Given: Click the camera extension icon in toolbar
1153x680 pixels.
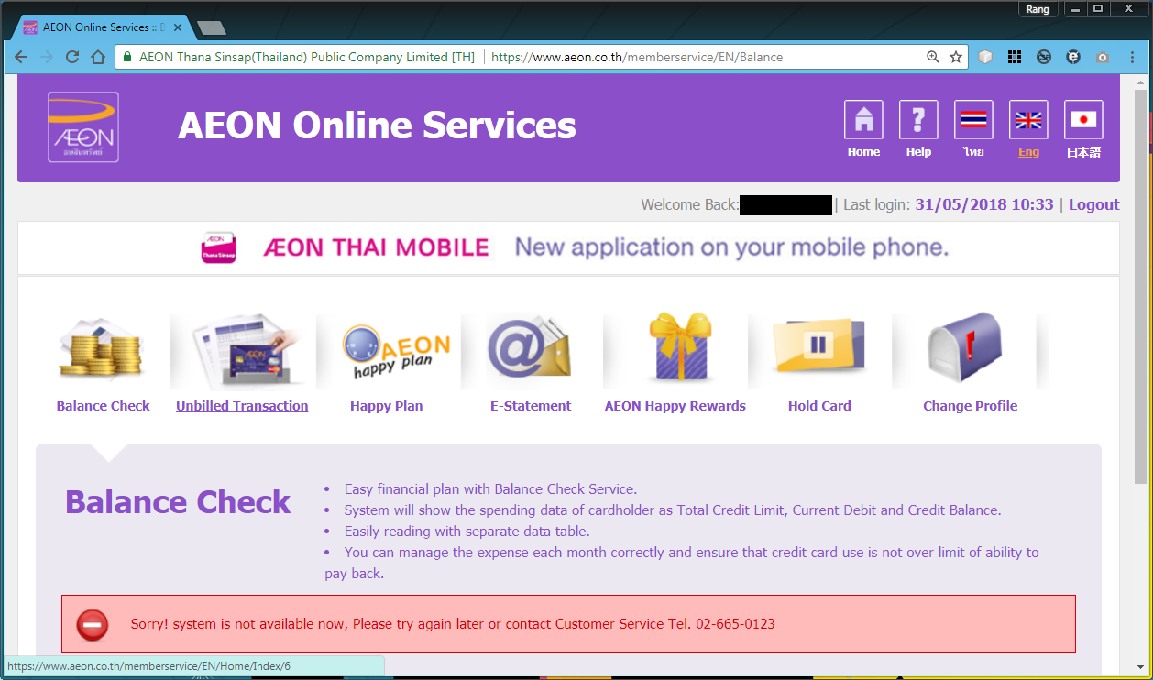Looking at the screenshot, I should click(1103, 57).
